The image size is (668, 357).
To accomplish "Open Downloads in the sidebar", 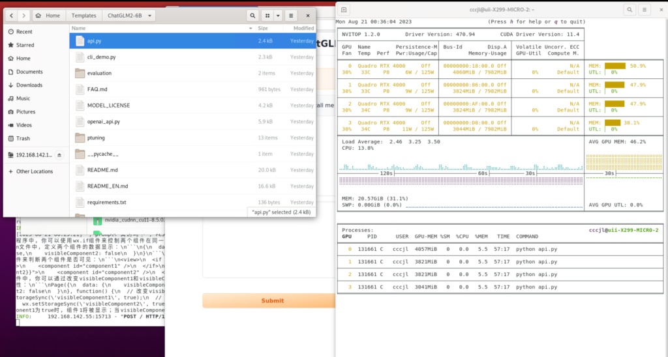I will (x=37, y=85).
